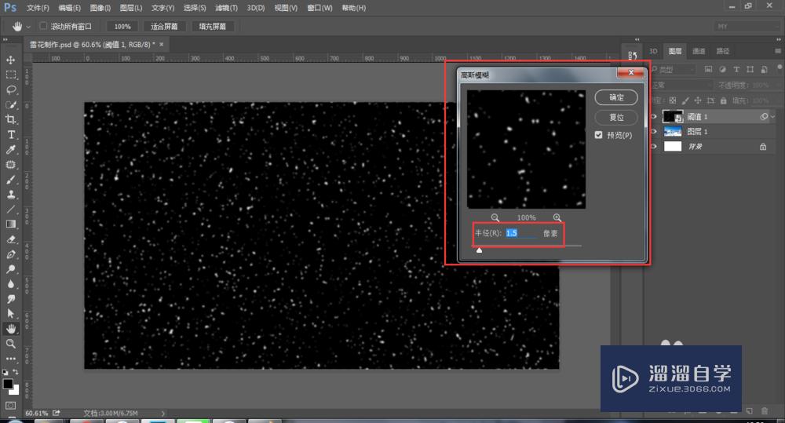Click the foreground color swatch

(x=8, y=384)
